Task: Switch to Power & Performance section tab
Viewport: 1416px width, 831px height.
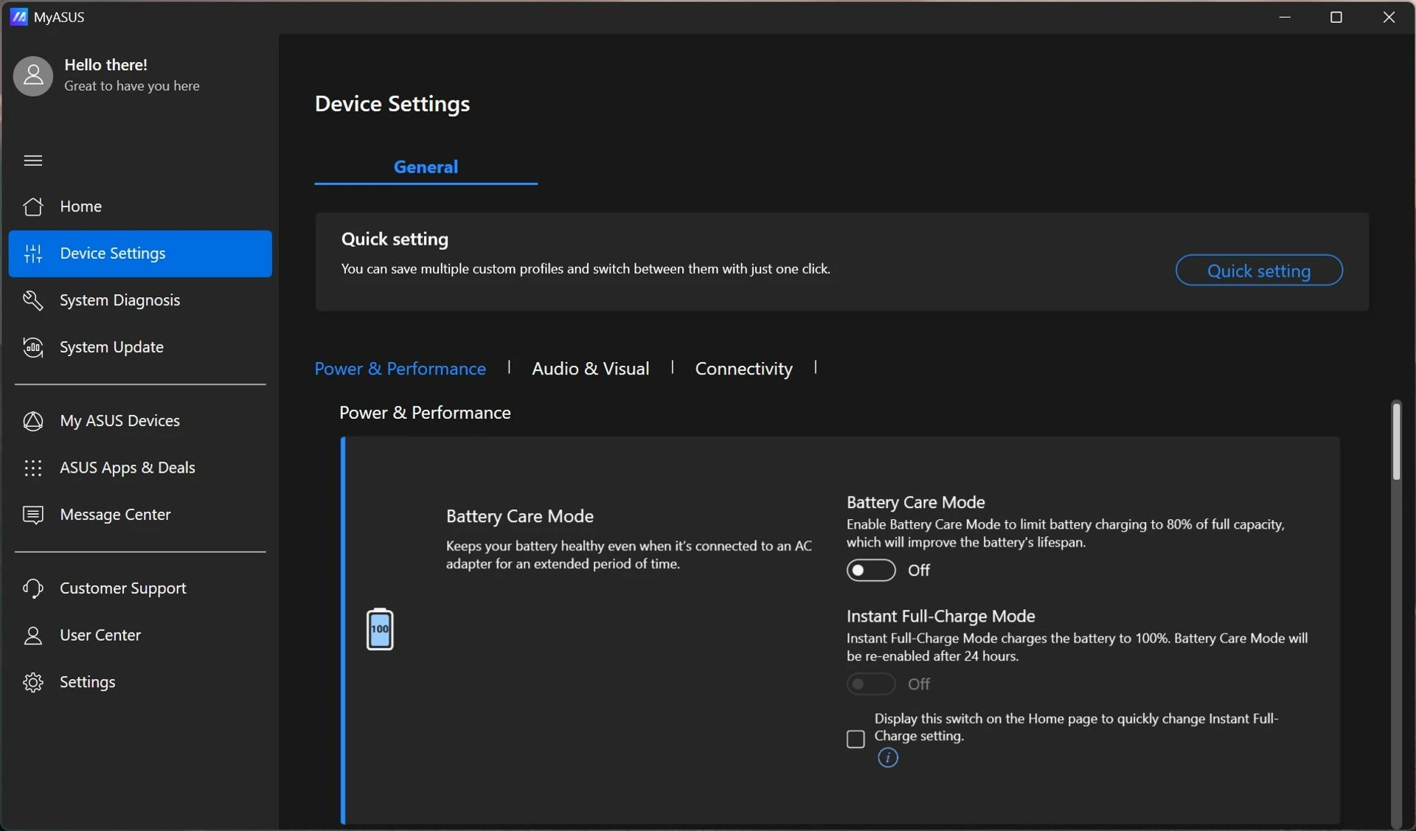Action: (400, 368)
